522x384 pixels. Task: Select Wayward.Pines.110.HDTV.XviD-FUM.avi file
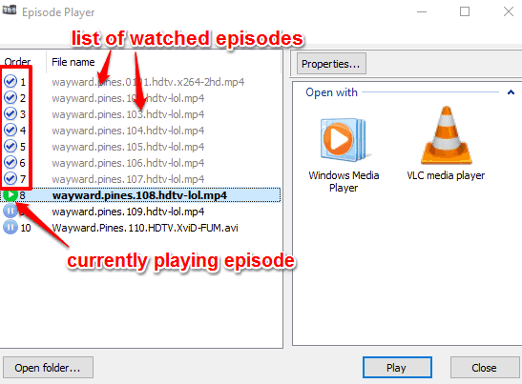[x=145, y=228]
